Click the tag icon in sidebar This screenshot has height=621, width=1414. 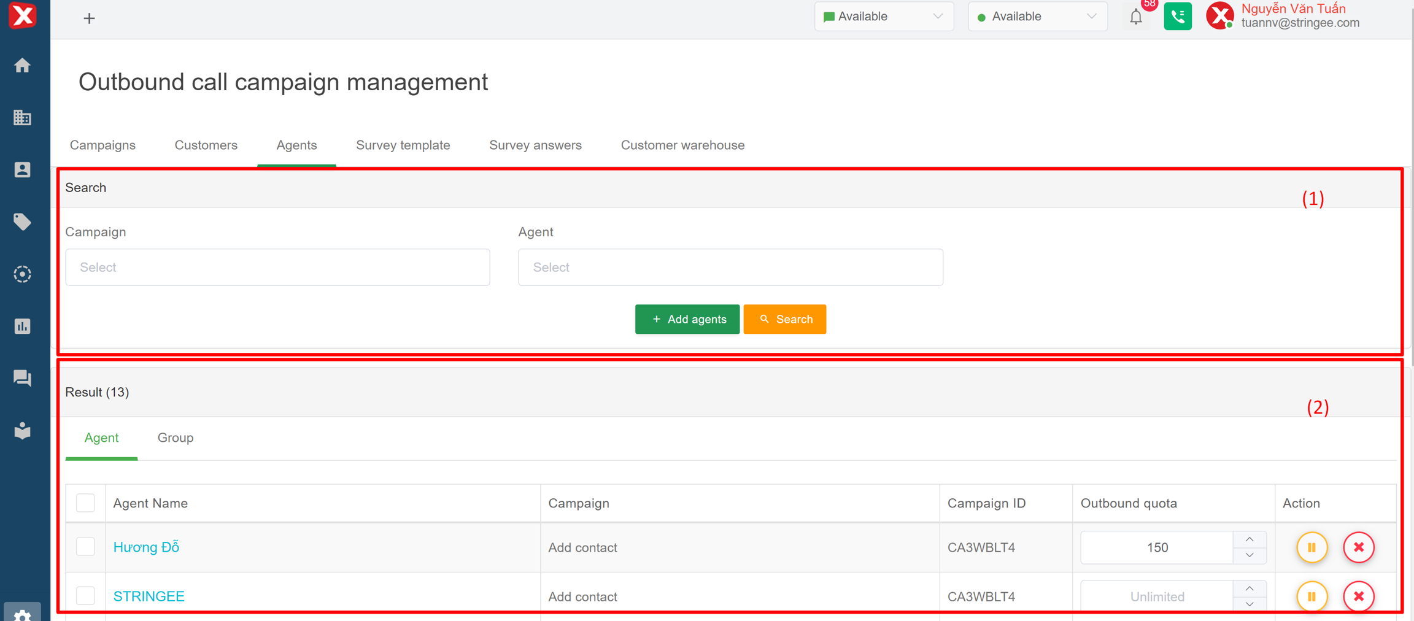23,222
